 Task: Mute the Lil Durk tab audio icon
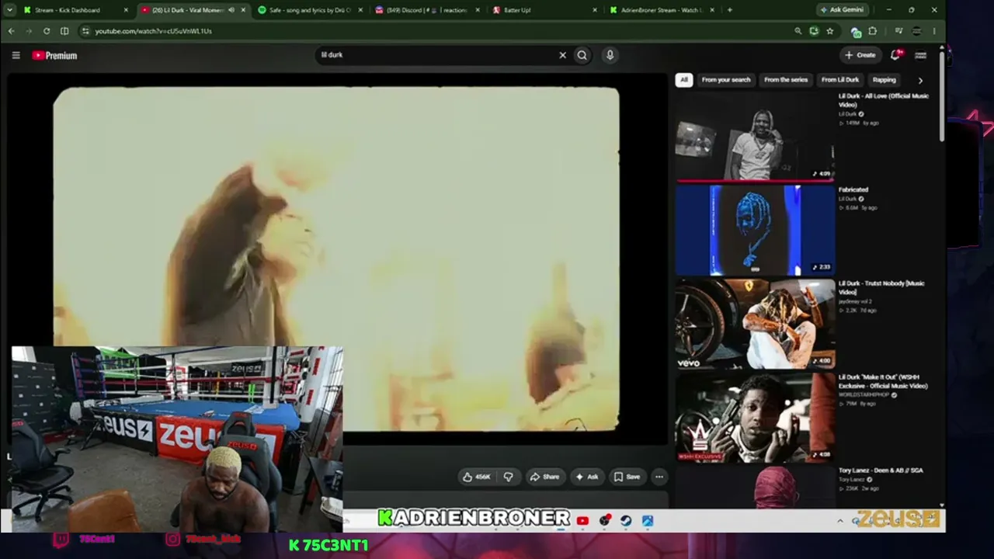pyautogui.click(x=231, y=10)
